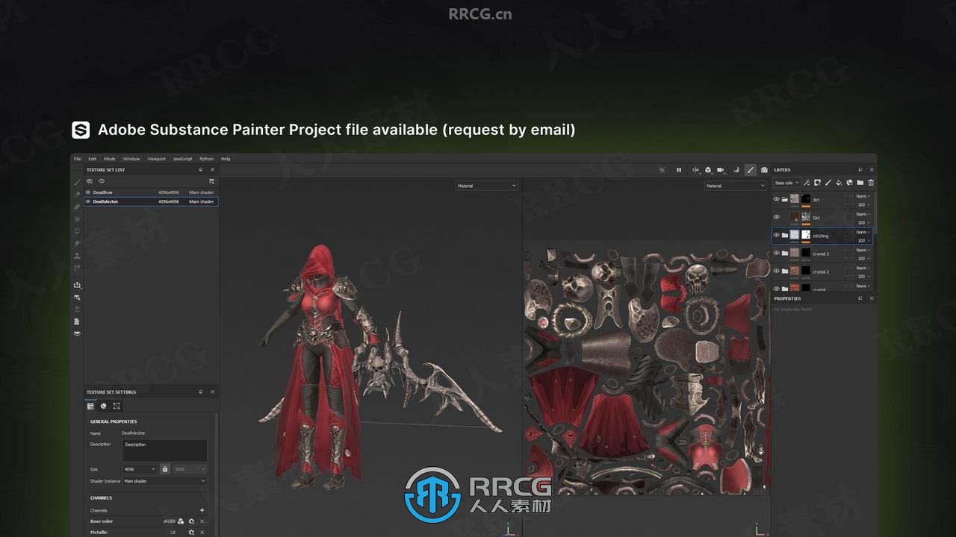
Task: Add a paint layer using the Layers brush icon
Action: click(x=828, y=183)
